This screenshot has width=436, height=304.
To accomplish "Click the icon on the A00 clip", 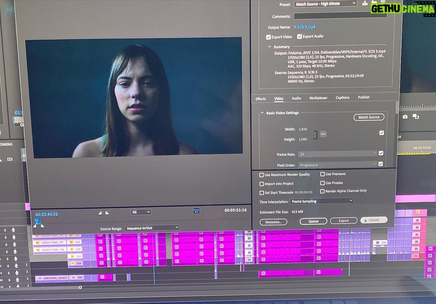I will tap(74, 278).
